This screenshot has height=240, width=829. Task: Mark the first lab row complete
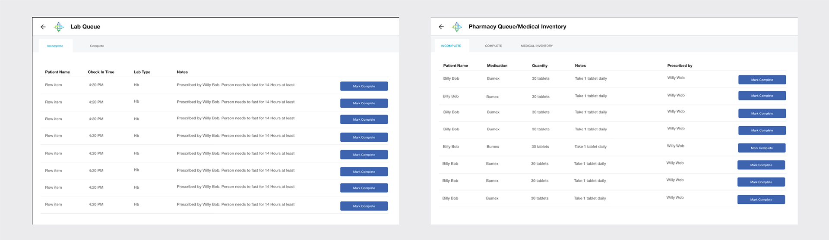[x=364, y=86]
